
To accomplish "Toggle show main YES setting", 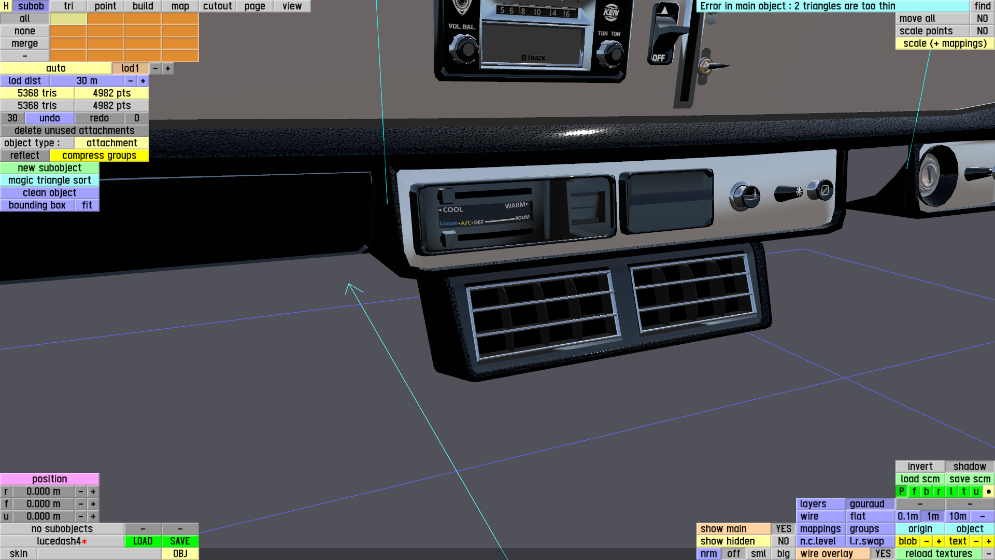I will 783,528.
